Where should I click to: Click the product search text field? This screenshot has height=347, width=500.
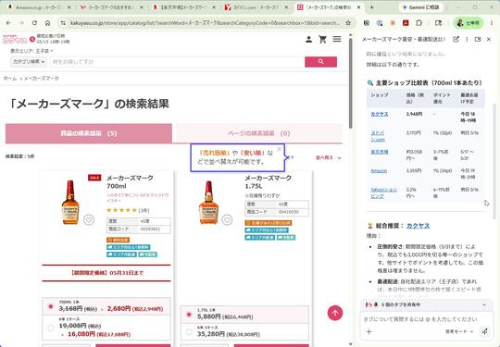pyautogui.click(x=177, y=62)
